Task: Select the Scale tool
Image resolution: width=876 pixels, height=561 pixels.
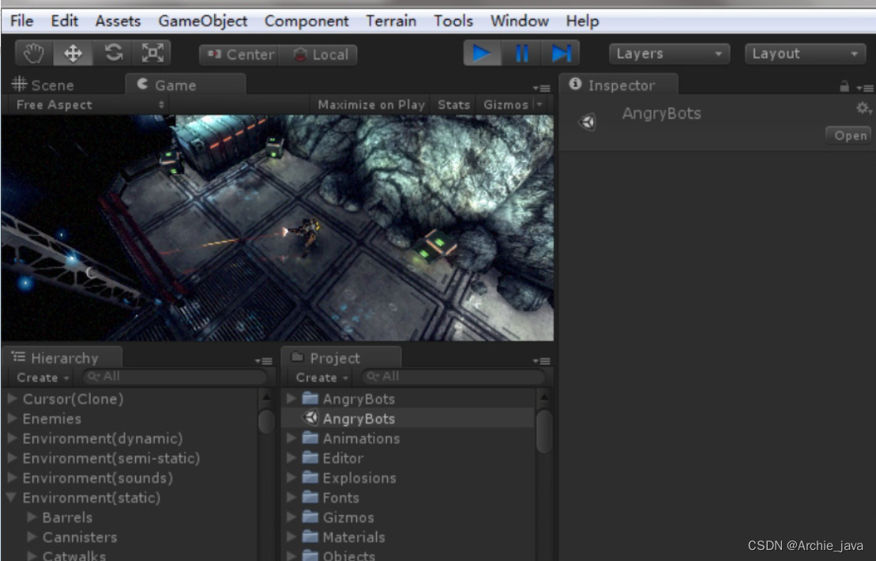Action: [x=152, y=54]
